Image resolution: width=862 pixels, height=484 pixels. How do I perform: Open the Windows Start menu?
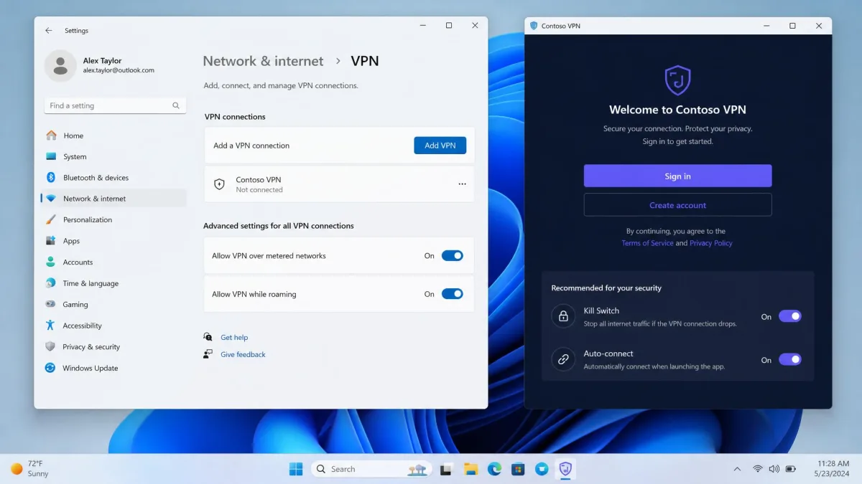(296, 469)
